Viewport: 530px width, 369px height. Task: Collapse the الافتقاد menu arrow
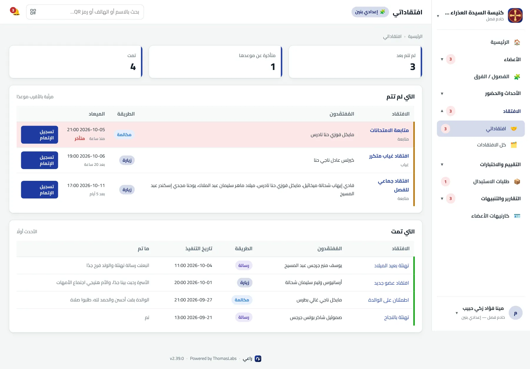pos(442,111)
